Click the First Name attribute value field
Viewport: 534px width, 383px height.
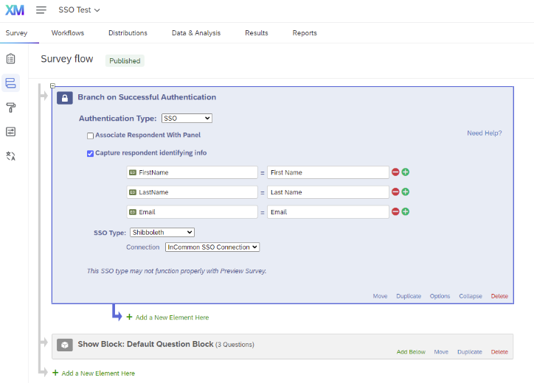coord(328,172)
